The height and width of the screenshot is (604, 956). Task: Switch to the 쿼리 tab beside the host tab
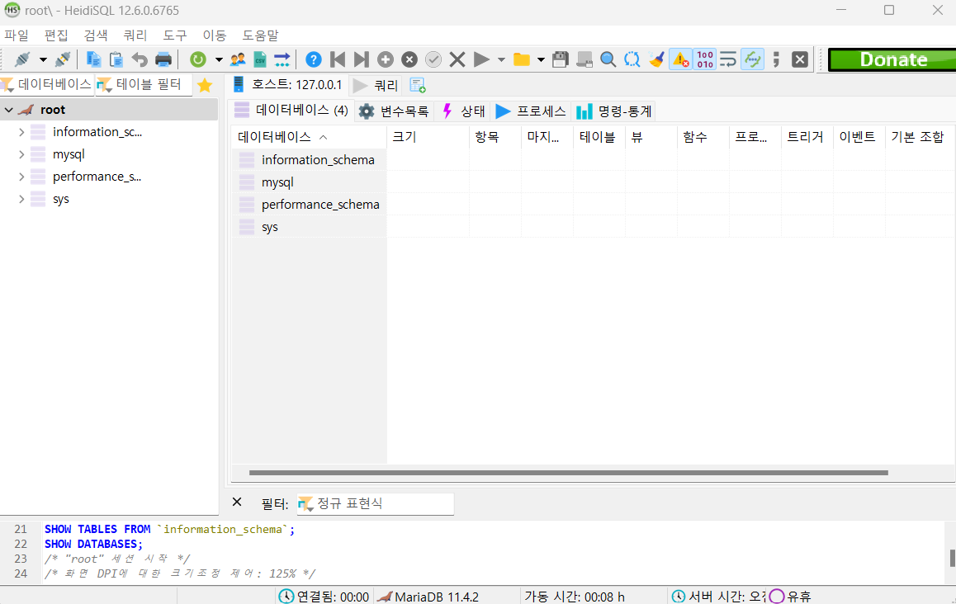click(376, 85)
